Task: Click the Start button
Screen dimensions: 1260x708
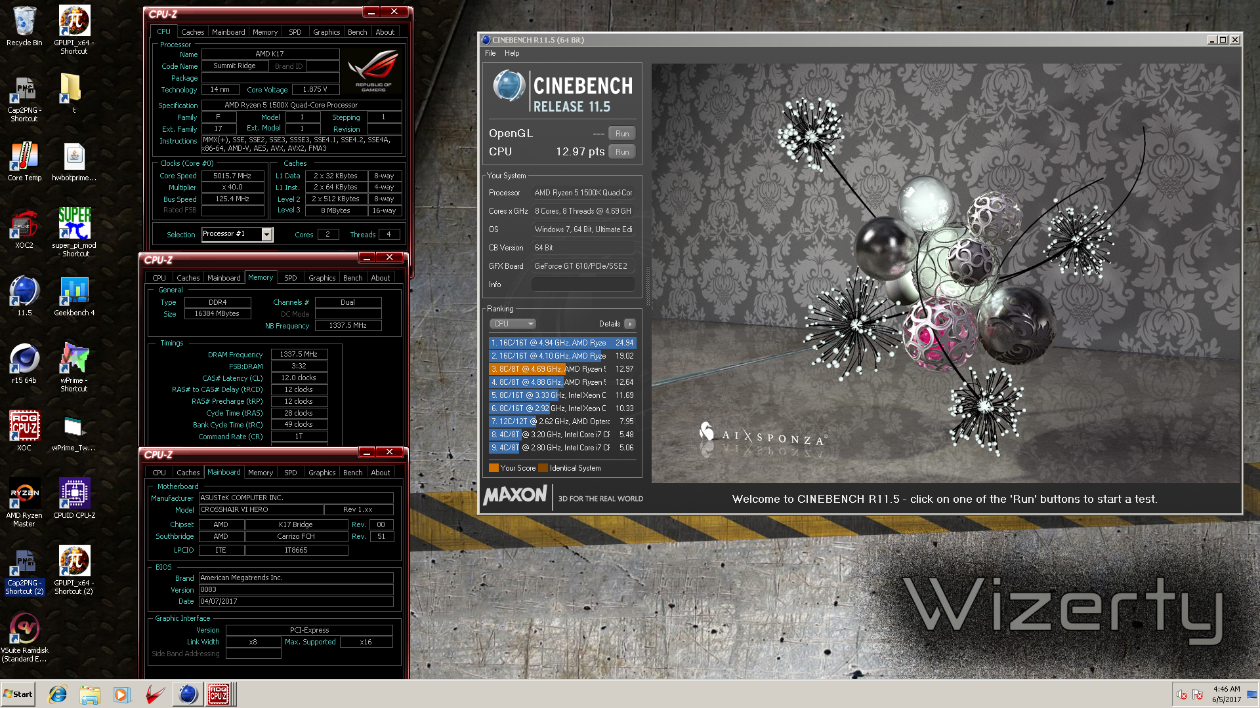Action: [18, 694]
